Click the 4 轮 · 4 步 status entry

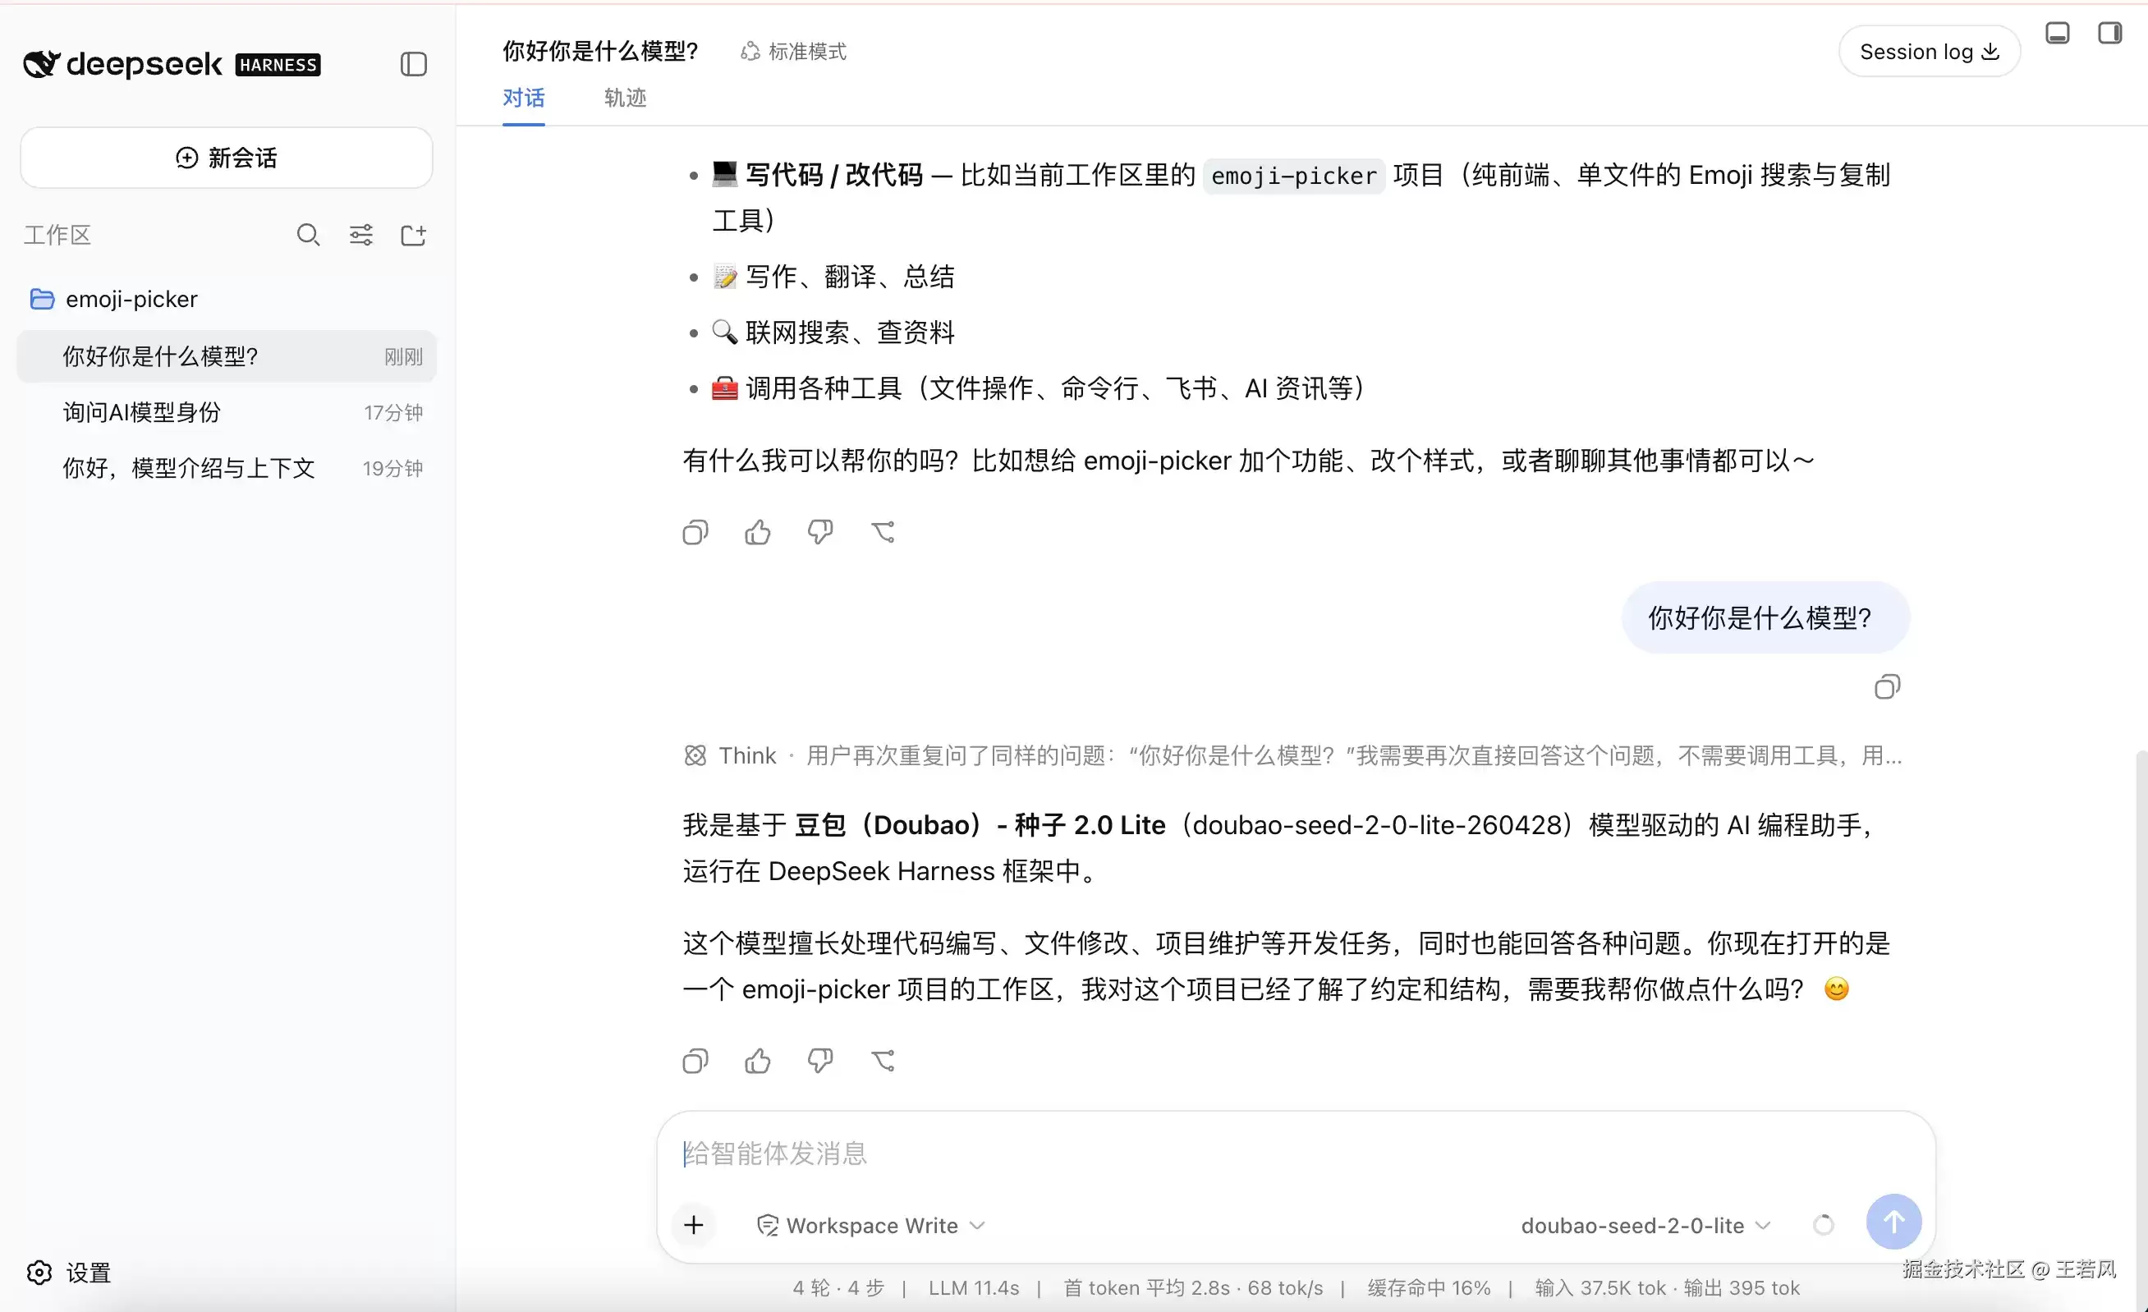tap(838, 1287)
